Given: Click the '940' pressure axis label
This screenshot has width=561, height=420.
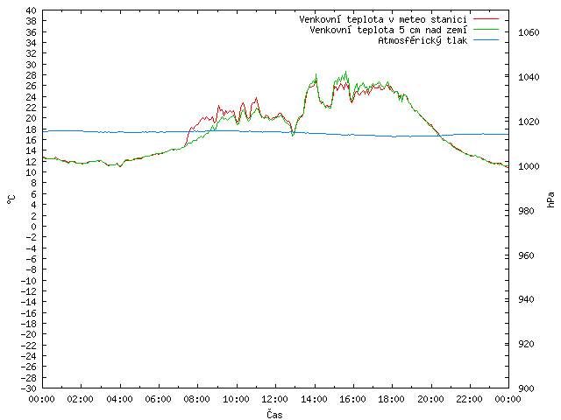Looking at the screenshot, I should click(x=526, y=299).
